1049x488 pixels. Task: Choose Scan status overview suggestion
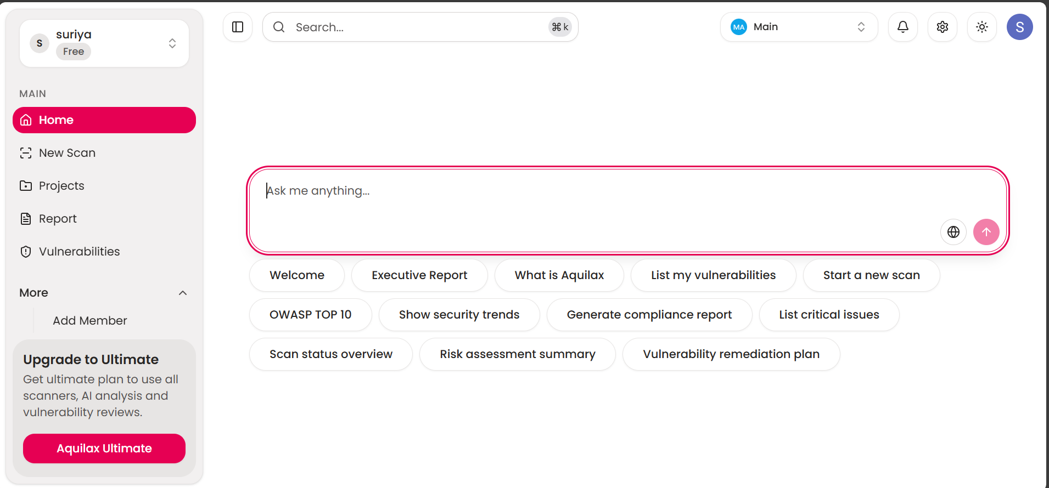click(331, 354)
